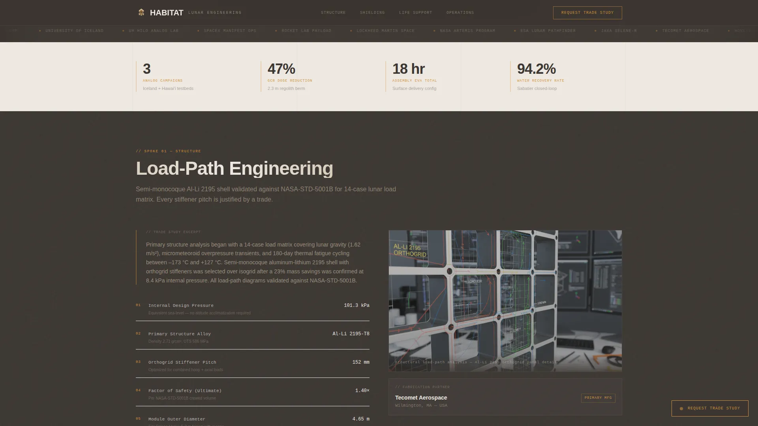Click Iceland + Hawai'i testbeds subtext
The width and height of the screenshot is (758, 426).
click(x=168, y=88)
